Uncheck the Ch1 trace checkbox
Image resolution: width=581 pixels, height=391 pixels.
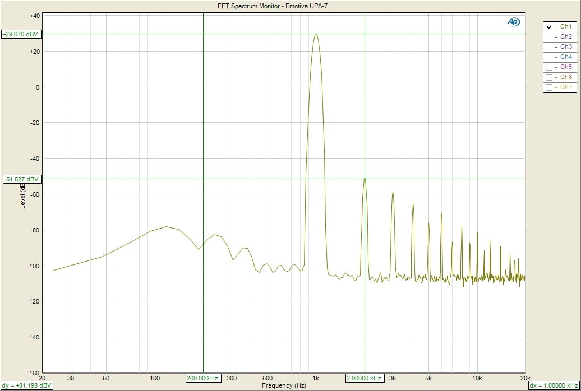[x=549, y=27]
